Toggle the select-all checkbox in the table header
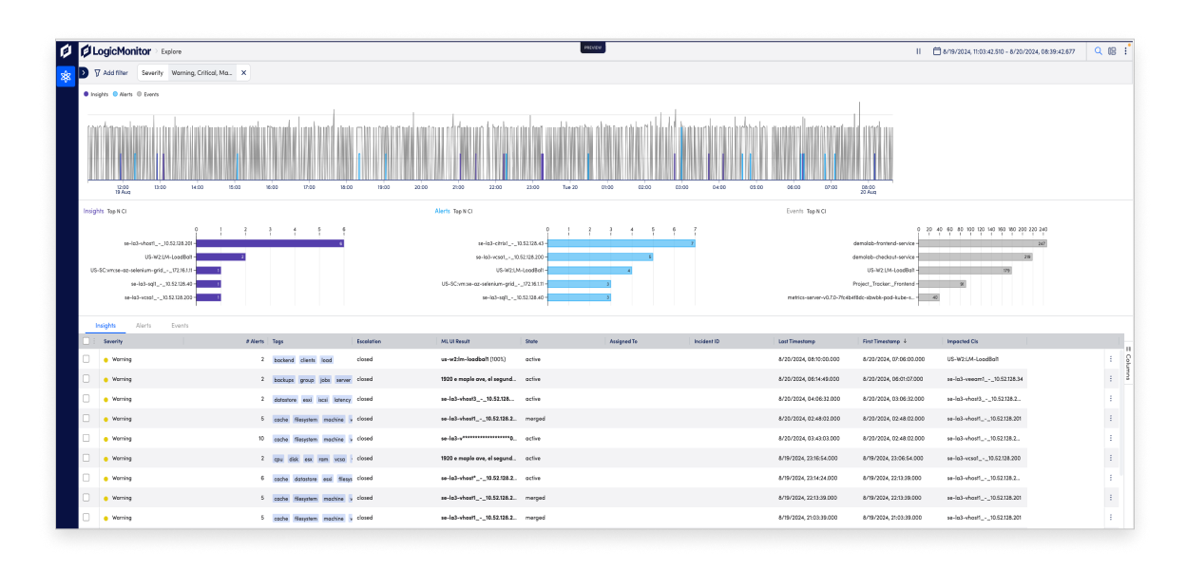 [x=85, y=341]
